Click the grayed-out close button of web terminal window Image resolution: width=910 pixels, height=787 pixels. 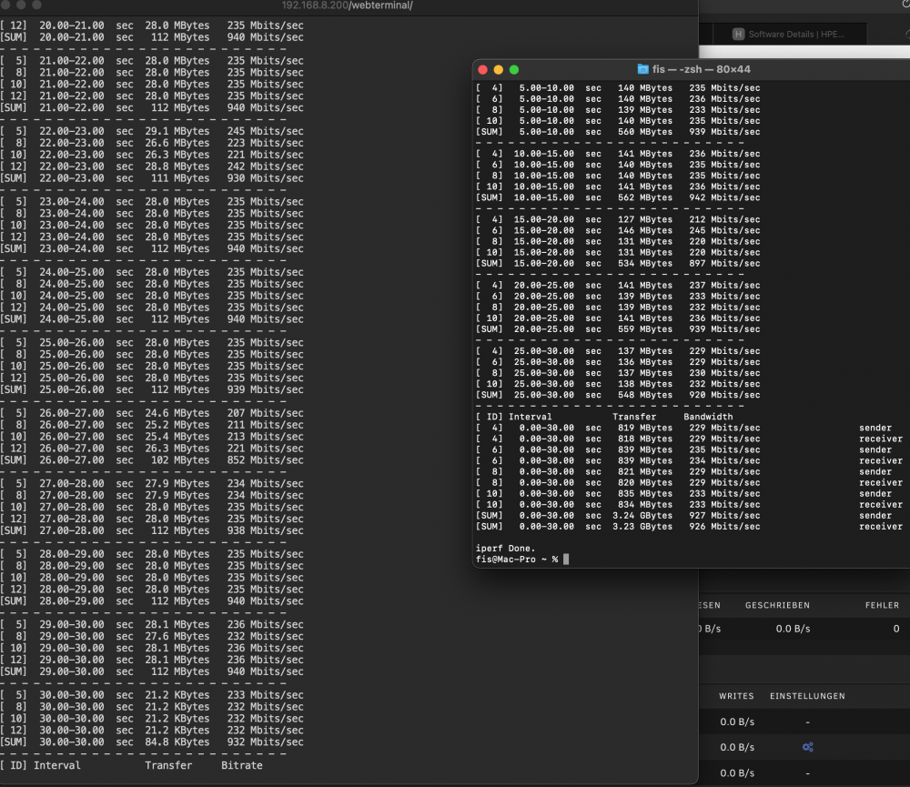[x=5, y=5]
